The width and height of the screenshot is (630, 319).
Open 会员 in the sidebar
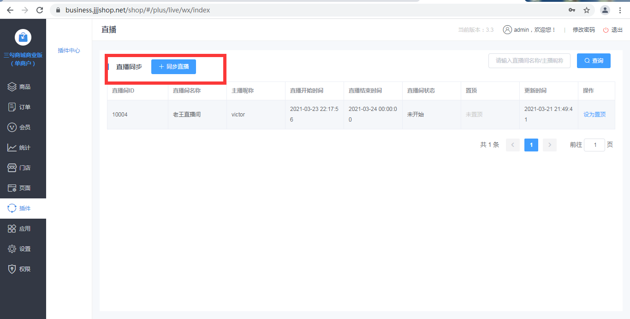coord(23,127)
